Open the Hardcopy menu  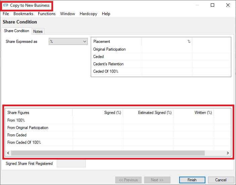pyautogui.click(x=88, y=14)
